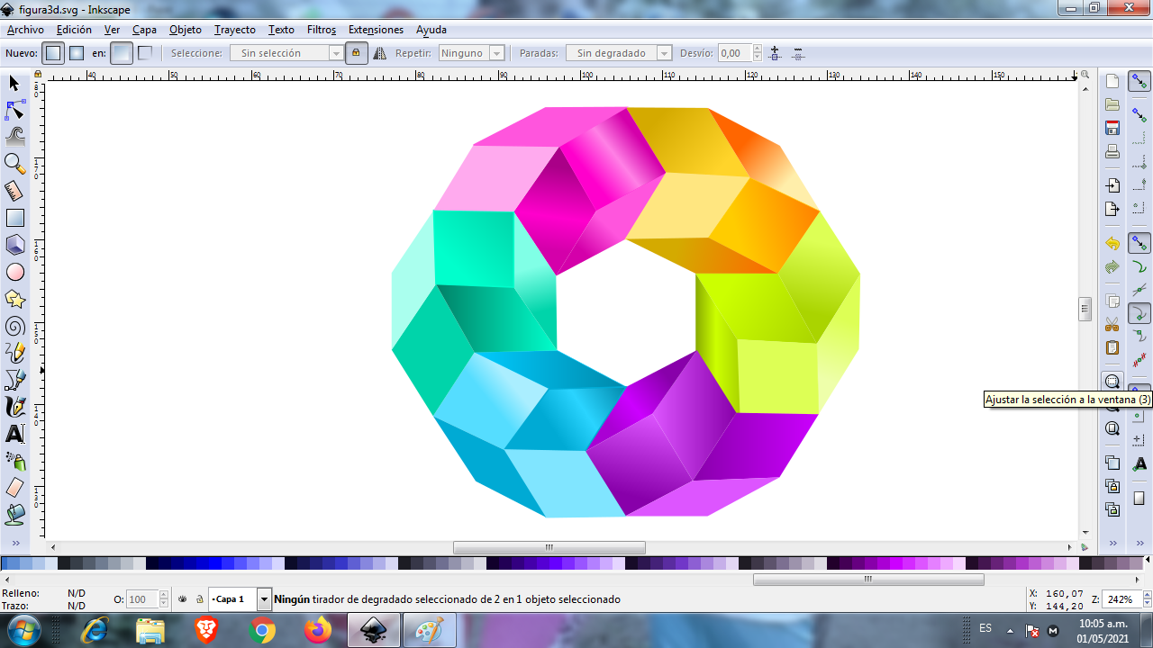Open the Capa menu
Viewport: 1153px width, 648px height.
[x=144, y=30]
